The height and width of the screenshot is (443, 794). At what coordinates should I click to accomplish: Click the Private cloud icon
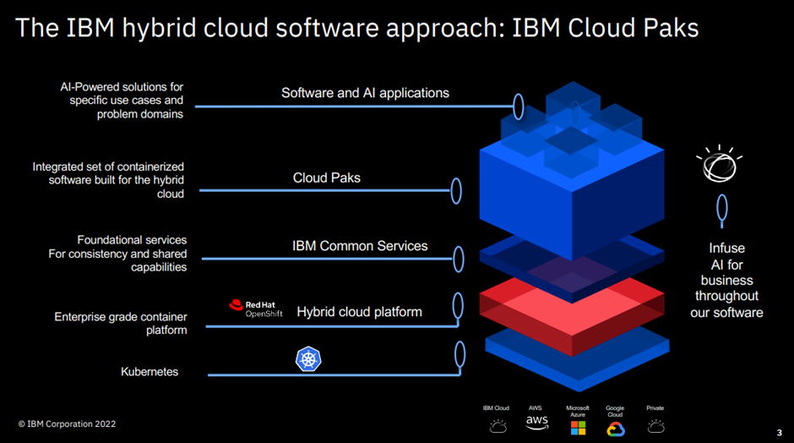pyautogui.click(x=656, y=426)
